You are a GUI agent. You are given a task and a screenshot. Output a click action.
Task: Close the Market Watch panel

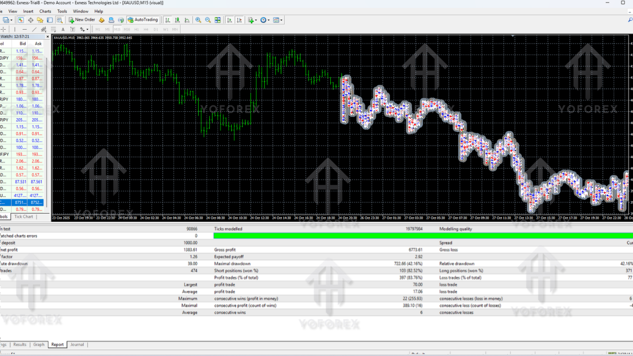48,37
